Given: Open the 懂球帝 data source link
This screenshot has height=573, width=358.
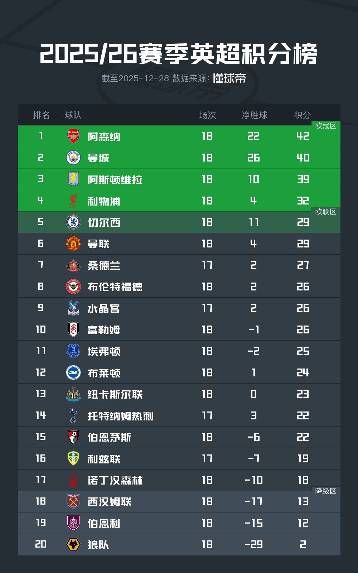Looking at the screenshot, I should tap(229, 78).
